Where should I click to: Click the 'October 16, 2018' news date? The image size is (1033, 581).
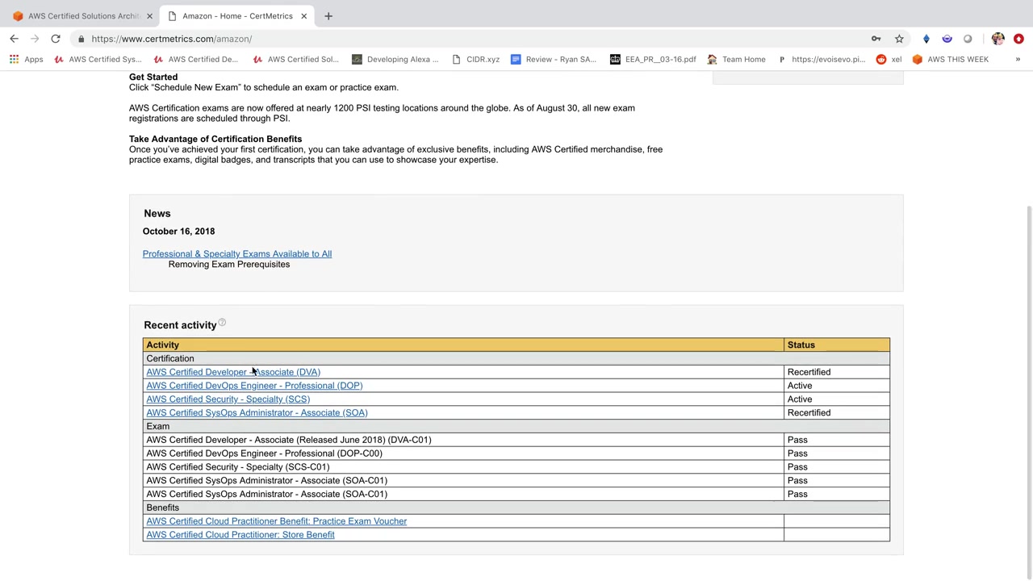pyautogui.click(x=178, y=232)
